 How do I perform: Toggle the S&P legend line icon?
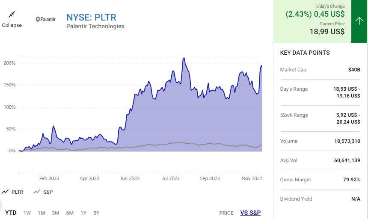click(37, 192)
